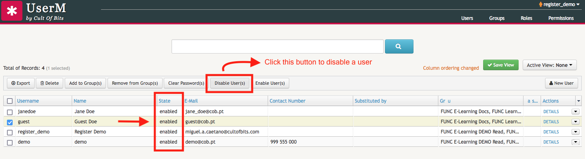Open the Users menu
Image resolution: width=585 pixels, height=159 pixels.
click(467, 18)
